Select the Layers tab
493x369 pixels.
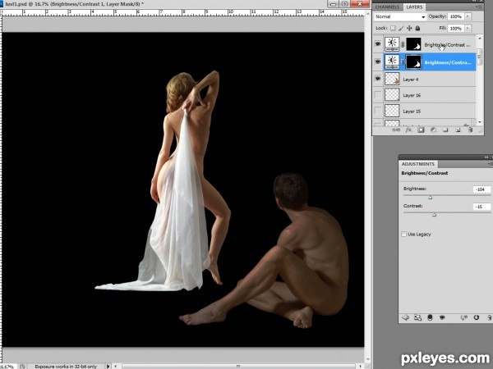tap(414, 7)
